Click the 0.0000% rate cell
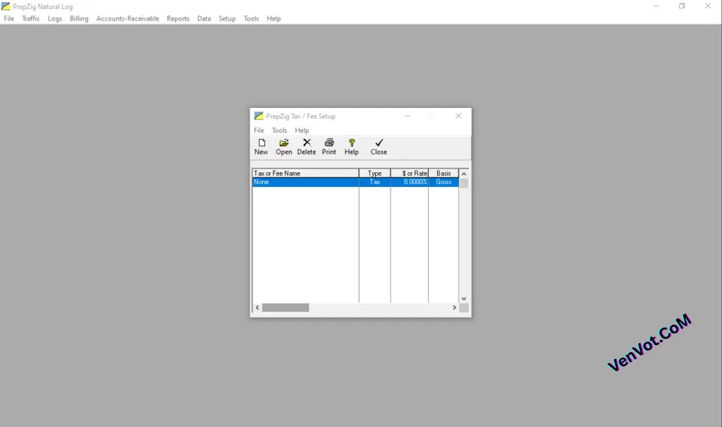Image resolution: width=722 pixels, height=427 pixels. 410,182
